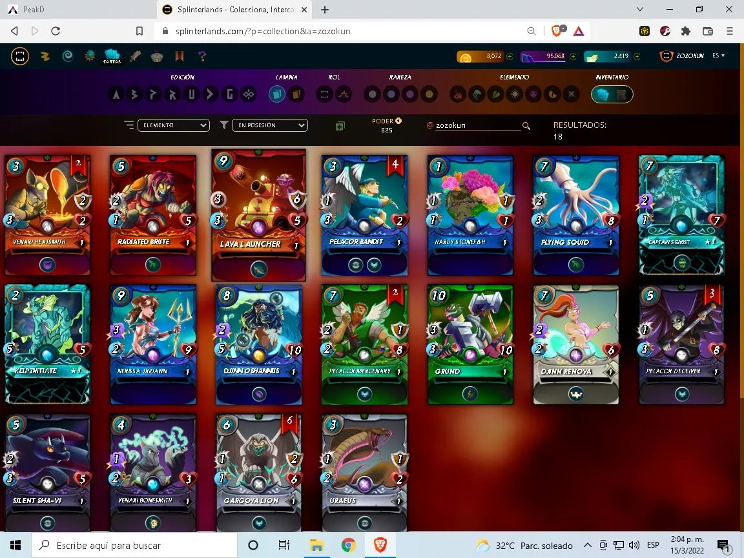The height and width of the screenshot is (558, 744).
Task: Open the Djinn Renova card
Action: (576, 344)
